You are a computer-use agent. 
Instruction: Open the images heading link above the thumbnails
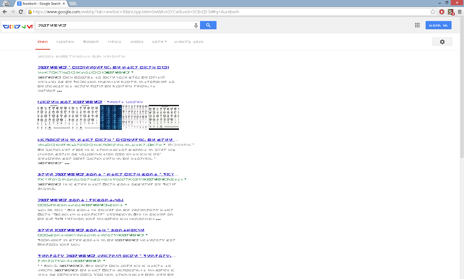click(70, 102)
